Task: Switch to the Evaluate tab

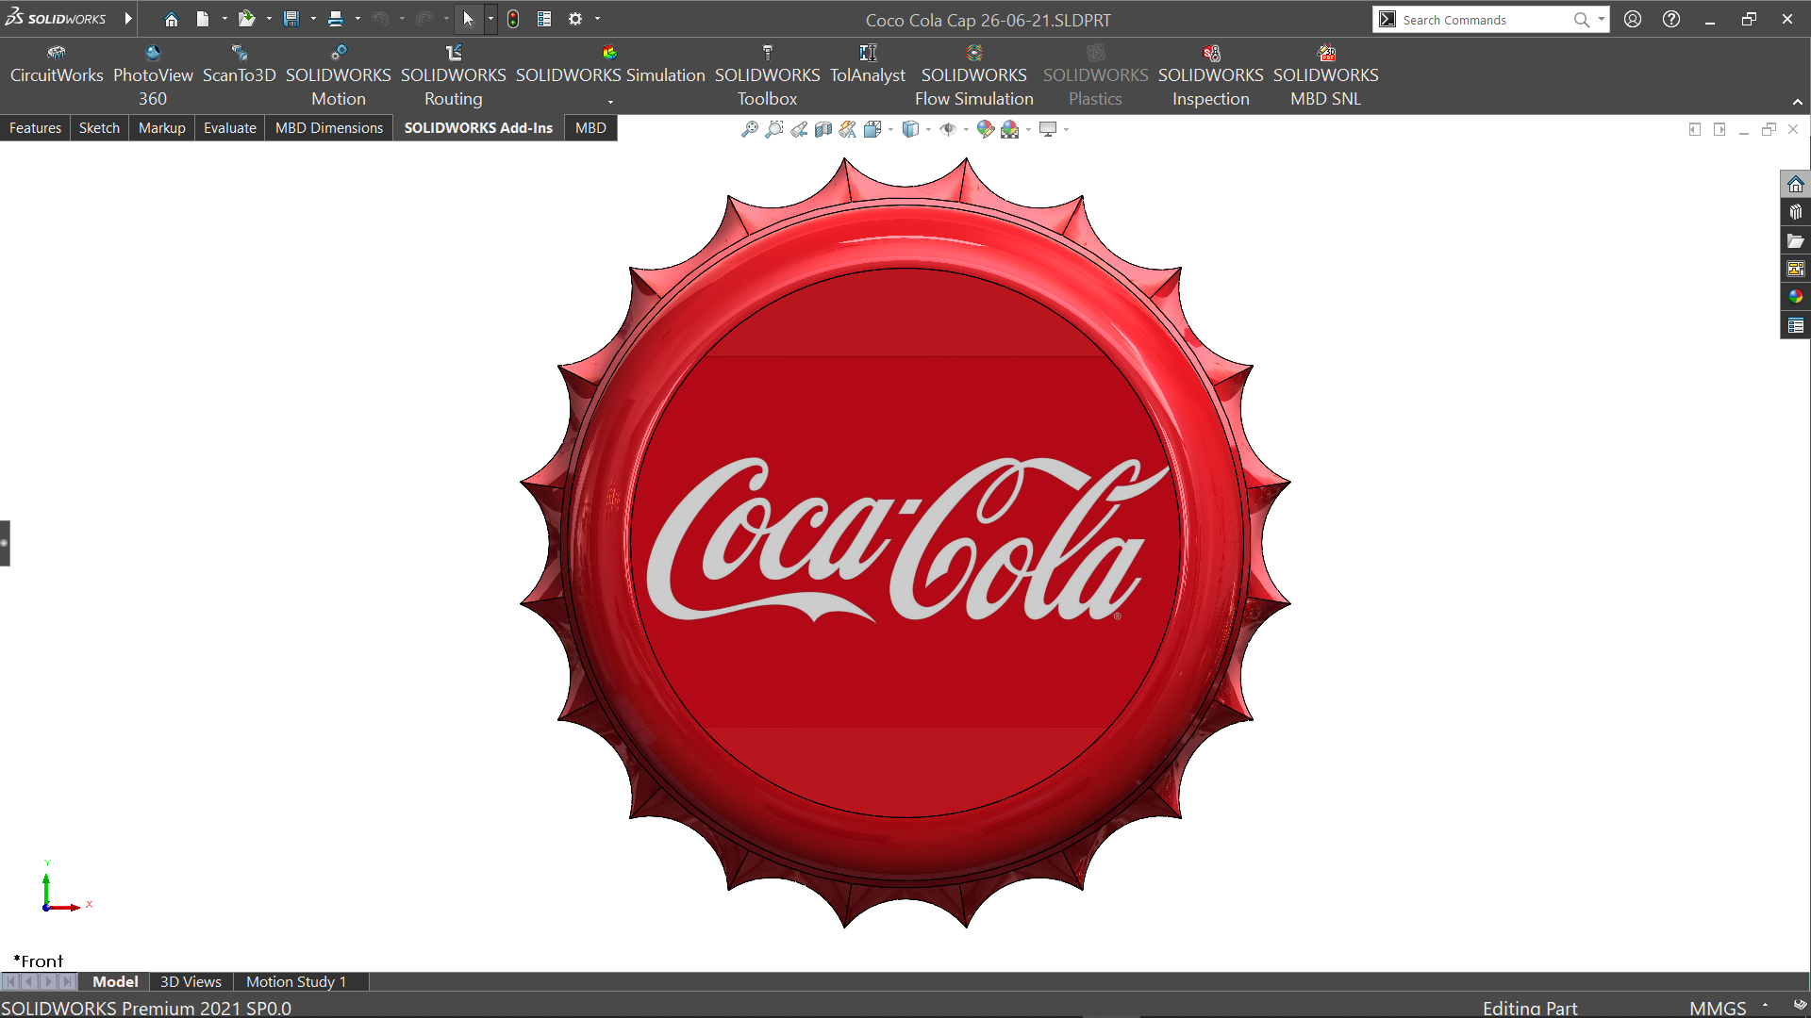Action: 230,128
